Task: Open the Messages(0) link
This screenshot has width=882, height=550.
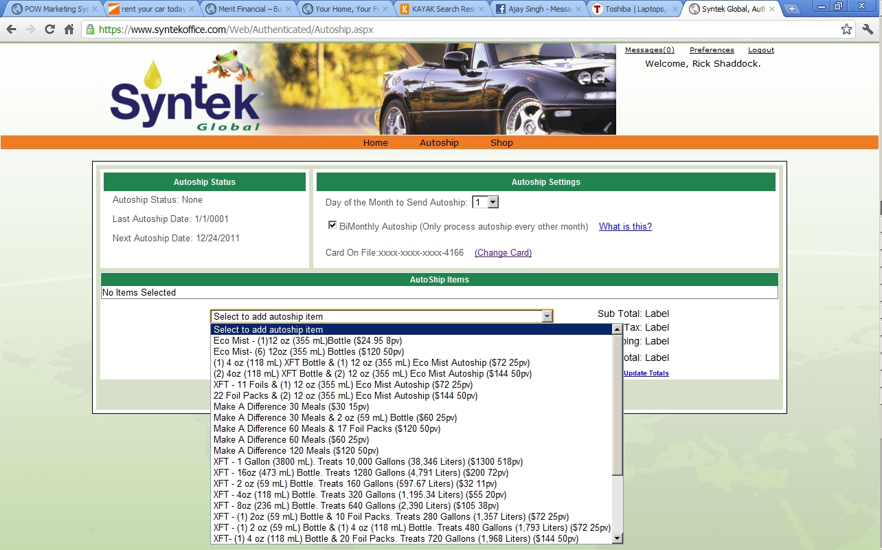Action: point(650,49)
